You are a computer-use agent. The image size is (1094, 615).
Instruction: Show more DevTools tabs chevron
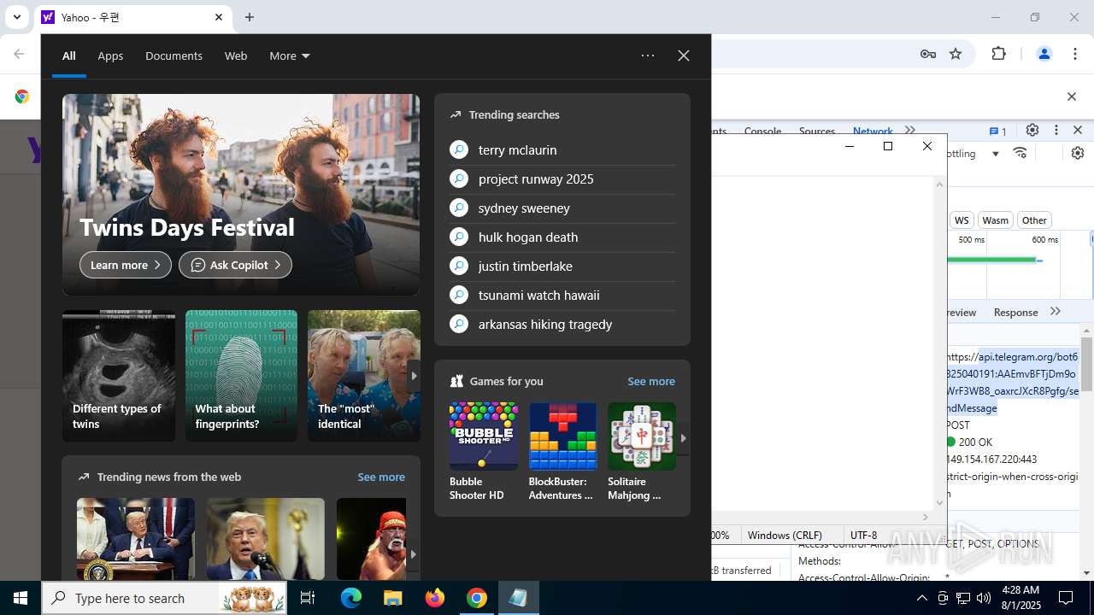coord(910,131)
